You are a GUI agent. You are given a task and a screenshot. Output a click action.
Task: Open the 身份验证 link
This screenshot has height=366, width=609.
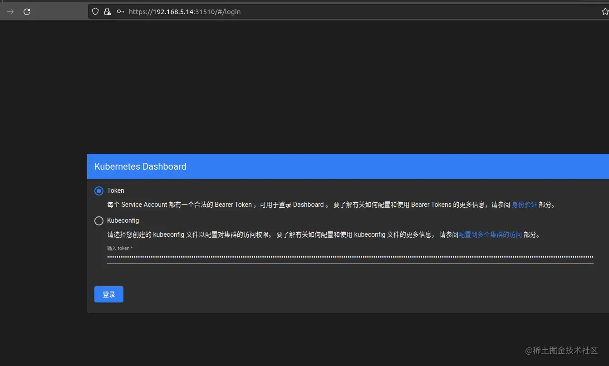pos(524,205)
